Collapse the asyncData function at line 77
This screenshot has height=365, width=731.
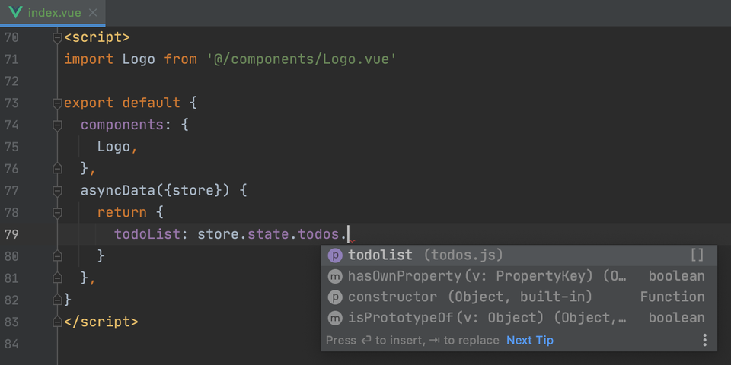pyautogui.click(x=56, y=190)
